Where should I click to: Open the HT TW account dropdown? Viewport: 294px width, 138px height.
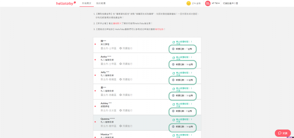[x=216, y=3]
